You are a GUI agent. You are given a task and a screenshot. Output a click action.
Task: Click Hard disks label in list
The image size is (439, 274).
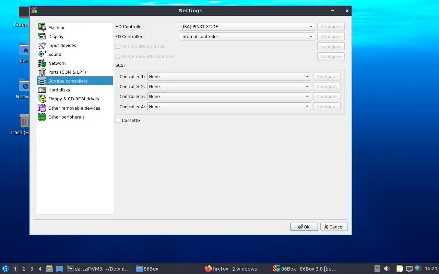[59, 90]
